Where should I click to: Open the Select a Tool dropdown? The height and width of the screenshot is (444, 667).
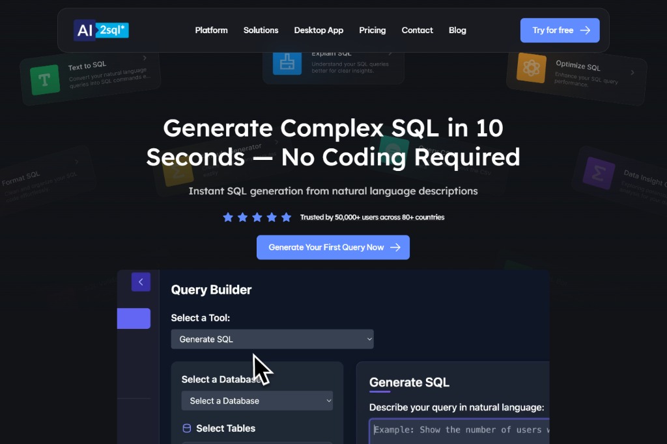click(x=272, y=339)
